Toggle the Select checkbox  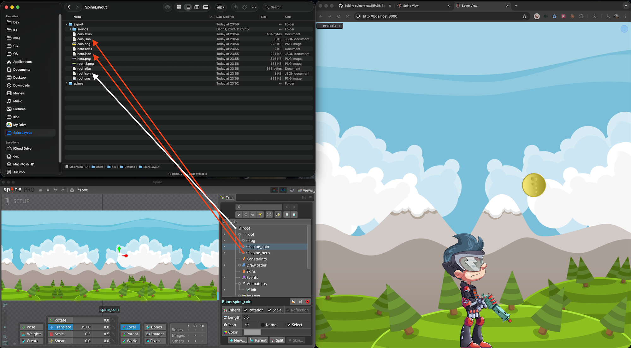tap(289, 325)
